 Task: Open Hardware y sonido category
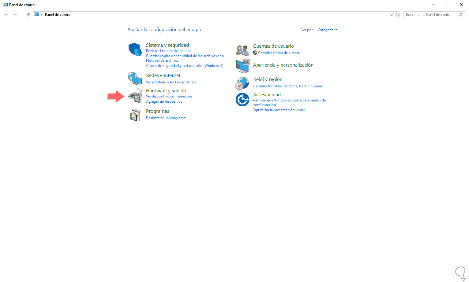click(x=166, y=91)
